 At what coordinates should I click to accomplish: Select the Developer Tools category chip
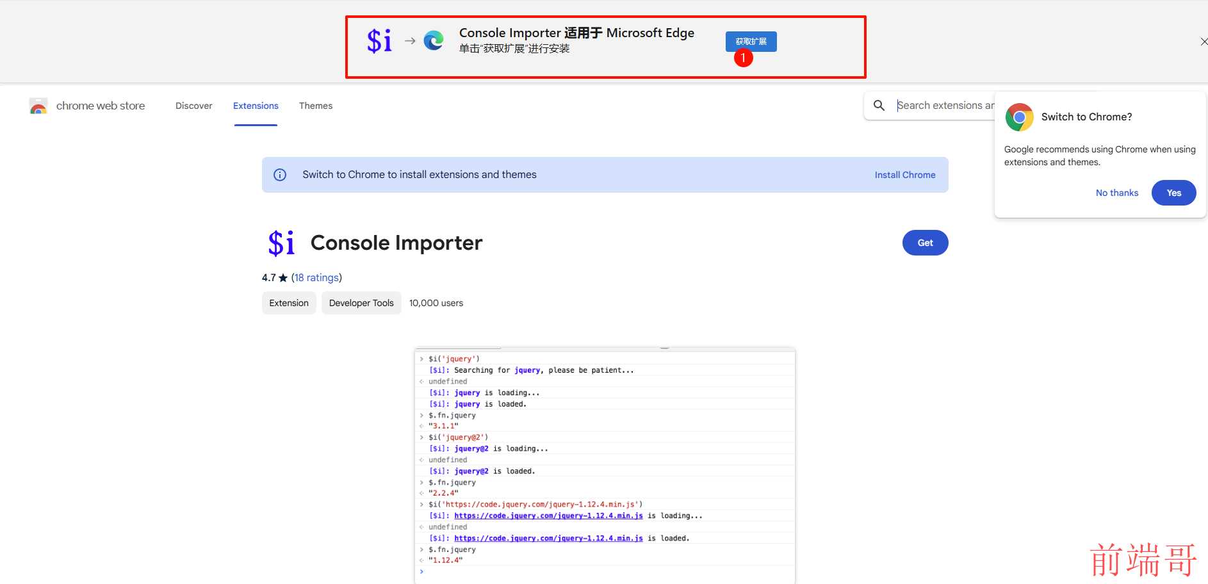(x=361, y=303)
